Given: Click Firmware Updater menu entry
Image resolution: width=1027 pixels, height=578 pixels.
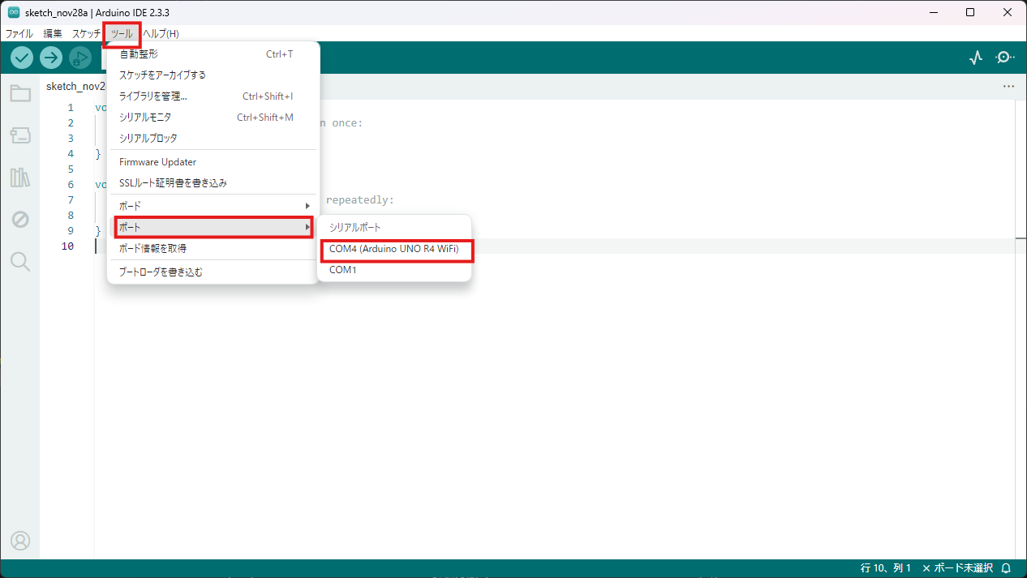Looking at the screenshot, I should point(157,162).
